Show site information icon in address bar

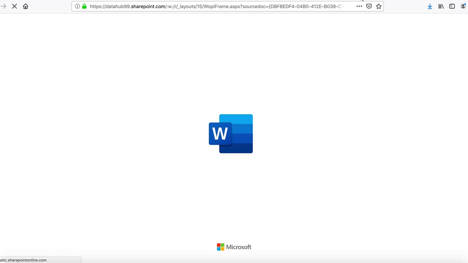pos(78,6)
